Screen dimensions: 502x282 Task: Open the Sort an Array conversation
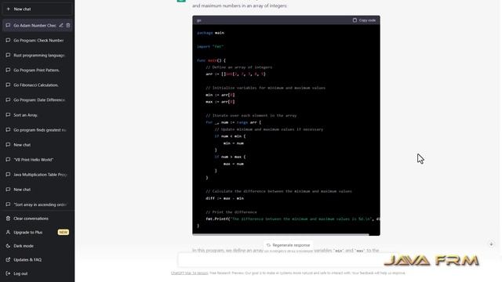coord(37,115)
